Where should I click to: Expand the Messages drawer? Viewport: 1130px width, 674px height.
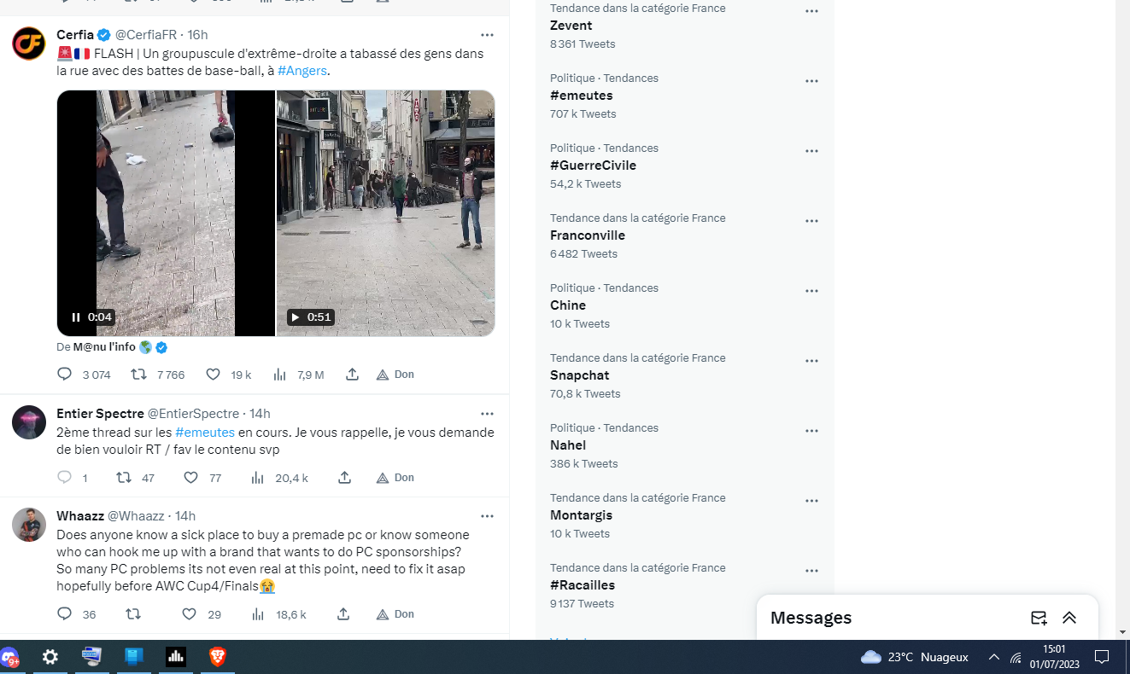click(x=1069, y=618)
